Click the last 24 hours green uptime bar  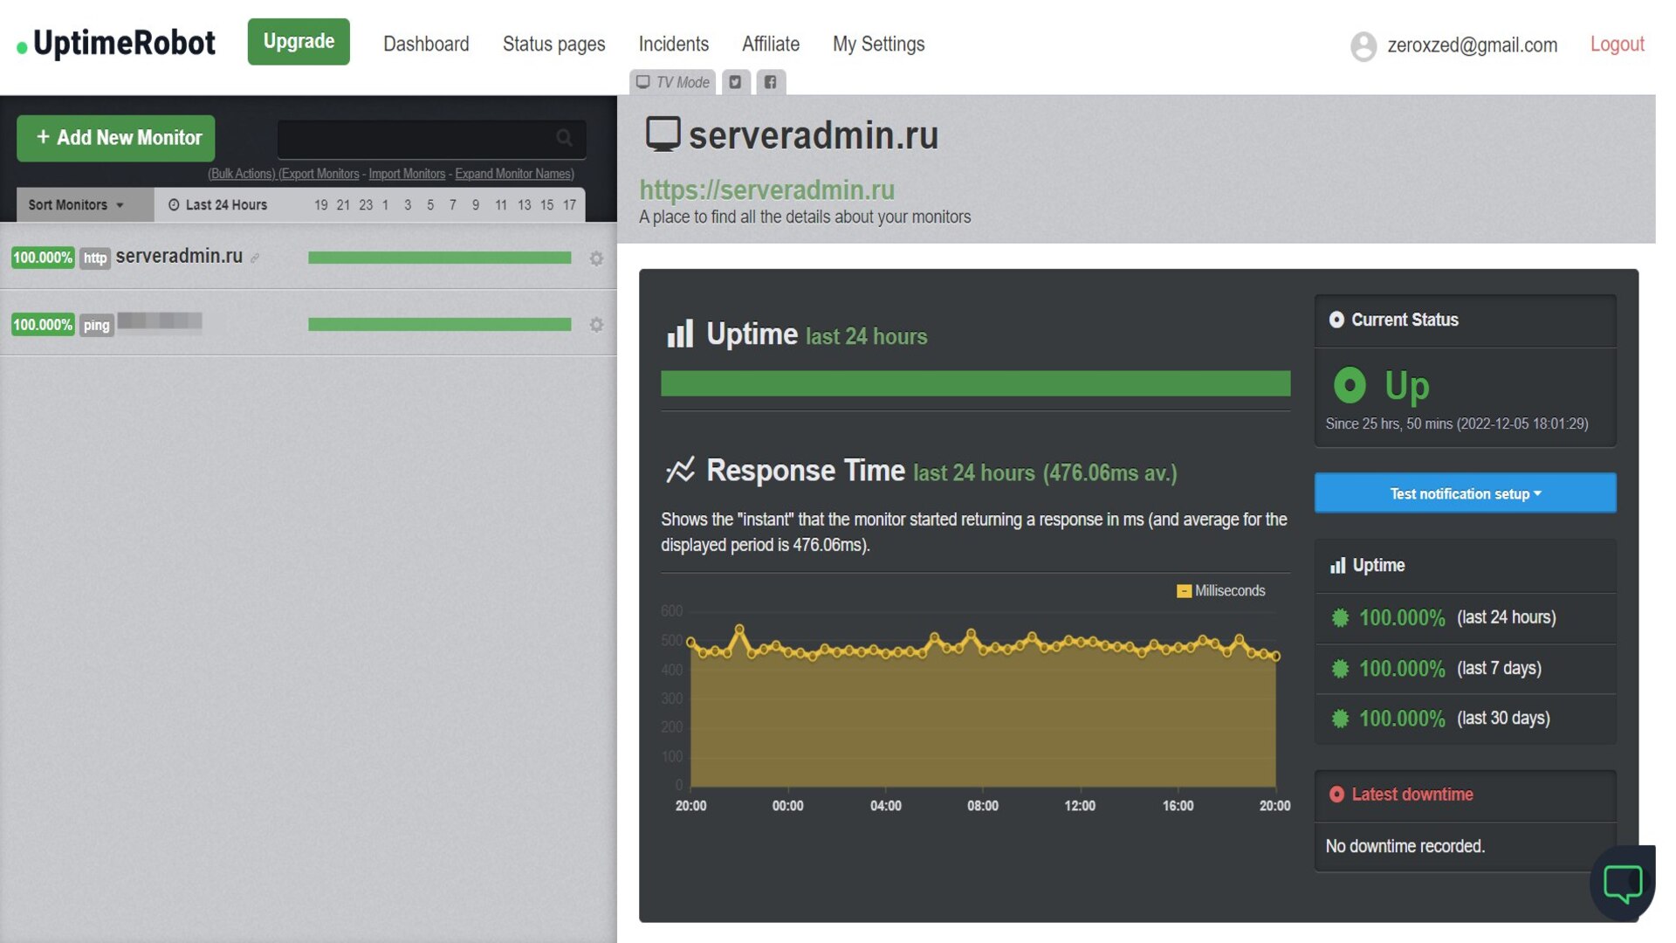click(975, 383)
